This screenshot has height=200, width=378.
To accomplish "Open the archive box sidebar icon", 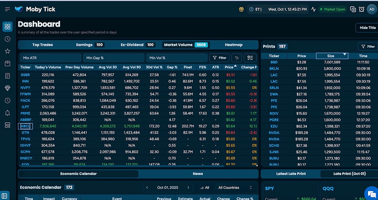I will tap(7, 63).
